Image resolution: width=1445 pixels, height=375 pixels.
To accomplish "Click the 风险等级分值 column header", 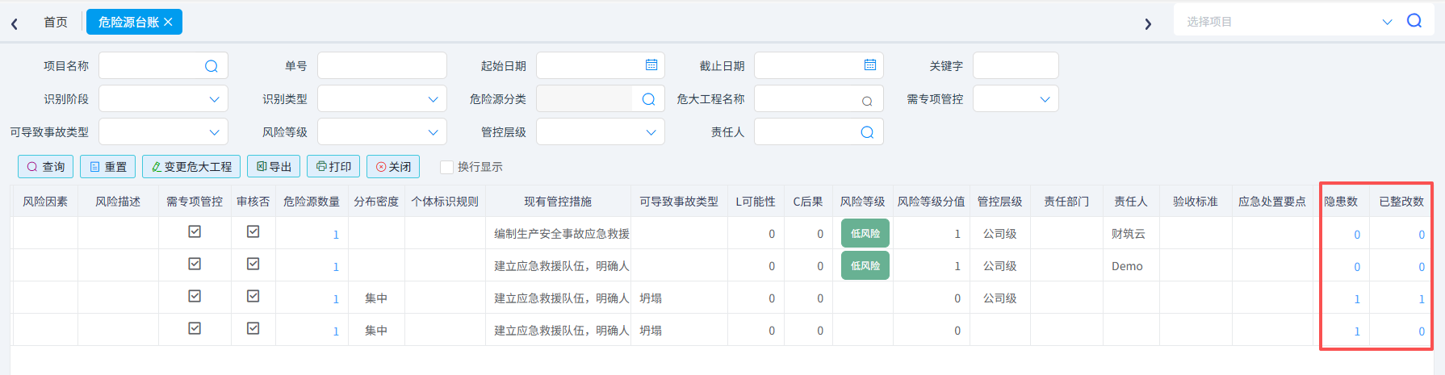I will [932, 202].
